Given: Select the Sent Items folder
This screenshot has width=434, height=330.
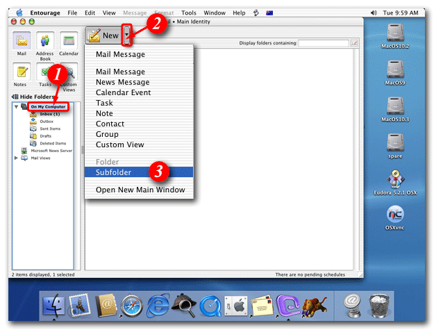Looking at the screenshot, I should coord(50,129).
